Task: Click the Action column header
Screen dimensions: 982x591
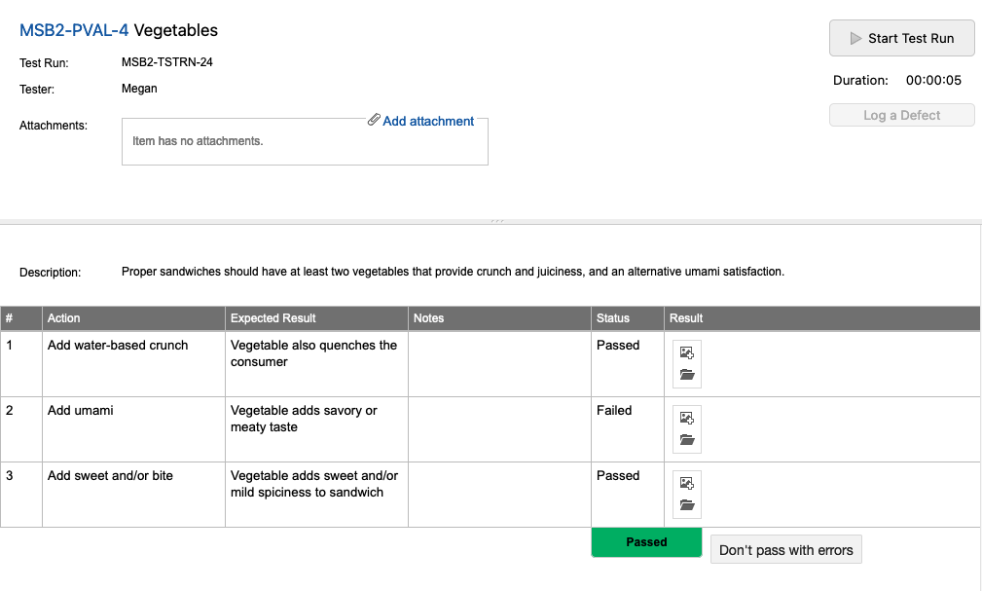Action: tap(64, 318)
